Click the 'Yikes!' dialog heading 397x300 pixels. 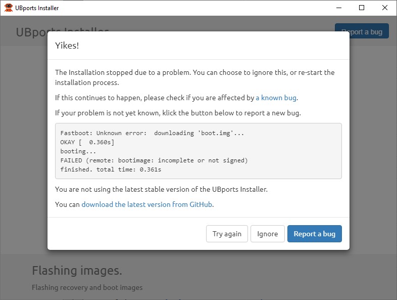click(67, 46)
